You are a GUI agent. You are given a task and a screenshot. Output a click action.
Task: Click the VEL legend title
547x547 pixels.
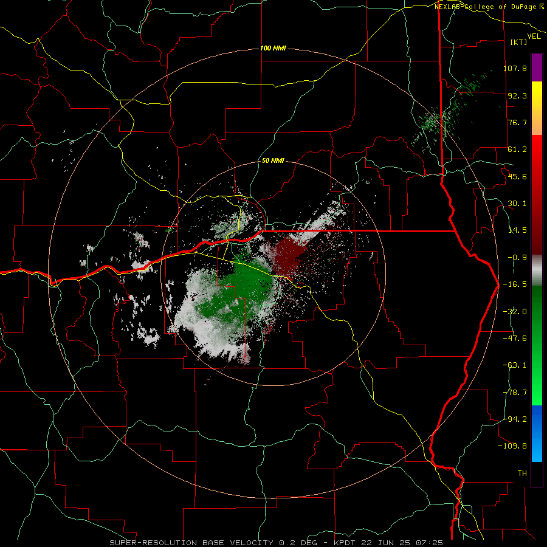click(534, 36)
